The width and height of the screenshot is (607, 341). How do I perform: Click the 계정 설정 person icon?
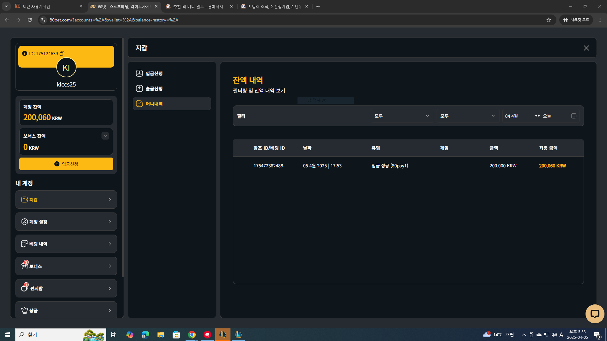click(x=24, y=222)
